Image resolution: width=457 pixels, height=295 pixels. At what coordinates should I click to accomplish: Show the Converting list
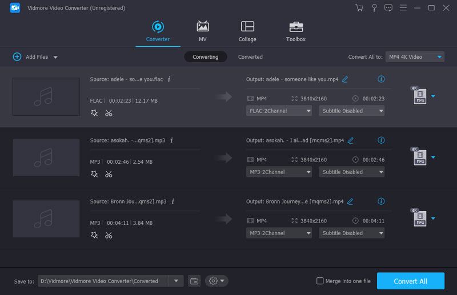[206, 57]
